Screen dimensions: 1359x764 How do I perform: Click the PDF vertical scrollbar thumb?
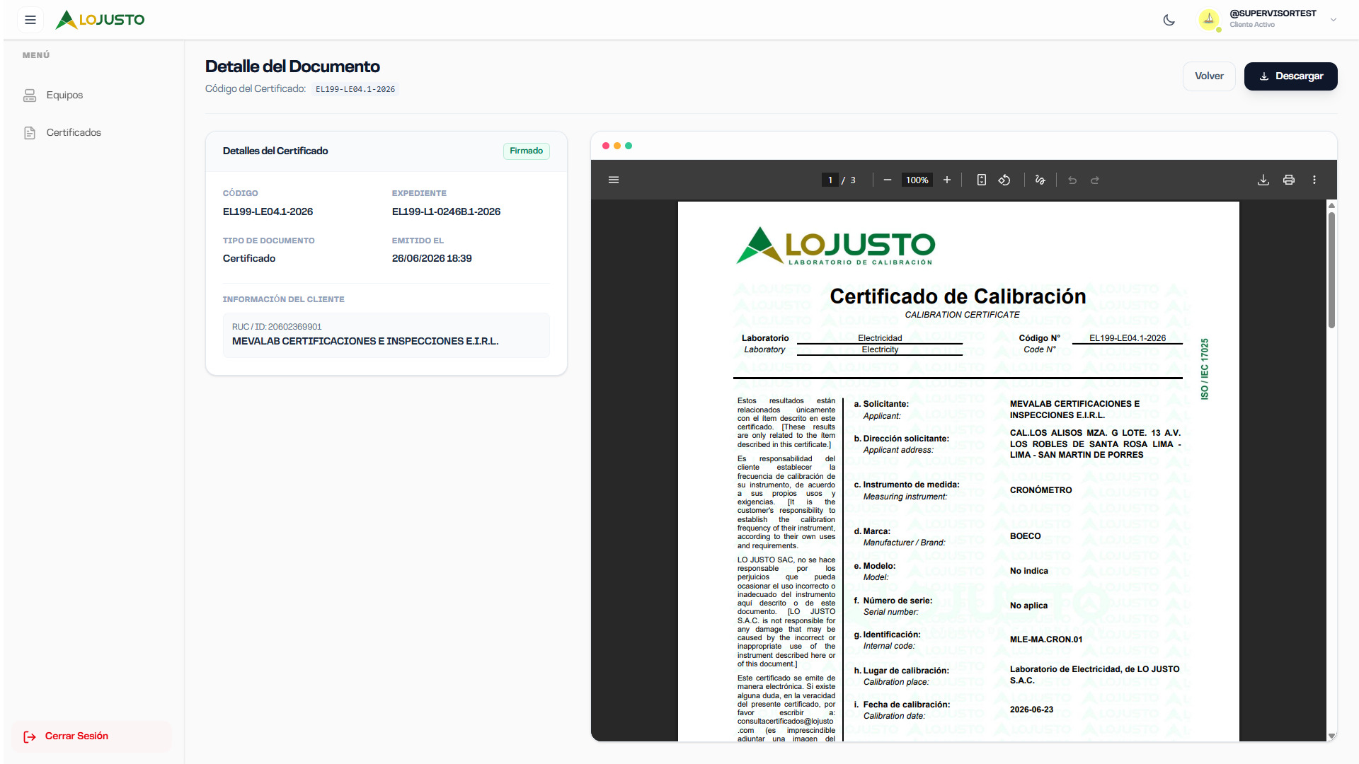1331,270
